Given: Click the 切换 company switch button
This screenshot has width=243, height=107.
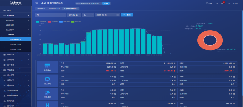Looking at the screenshot, I should [x=106, y=4].
